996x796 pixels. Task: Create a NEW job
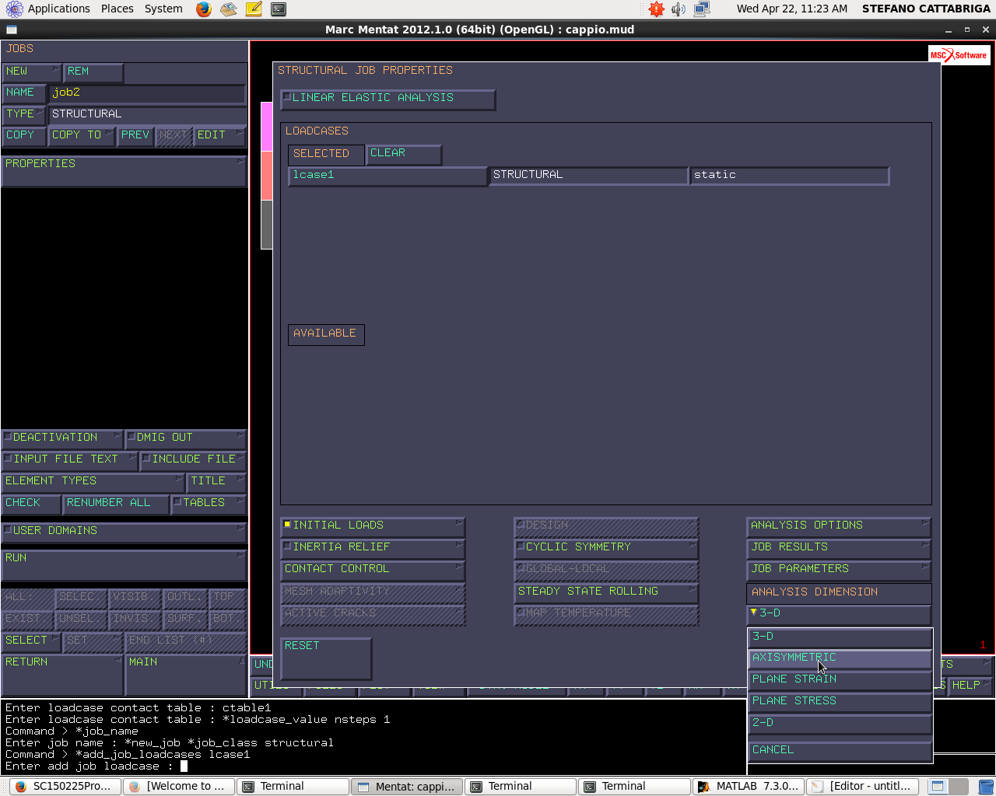click(31, 72)
